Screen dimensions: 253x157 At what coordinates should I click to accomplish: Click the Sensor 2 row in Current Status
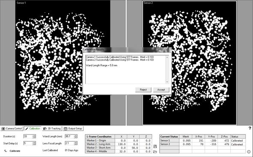[x=203, y=144]
